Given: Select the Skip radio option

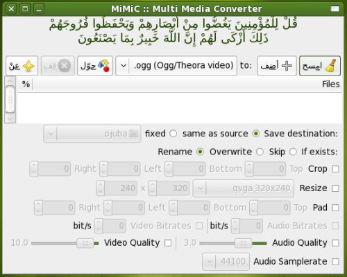Looking at the screenshot, I should coord(293,152).
